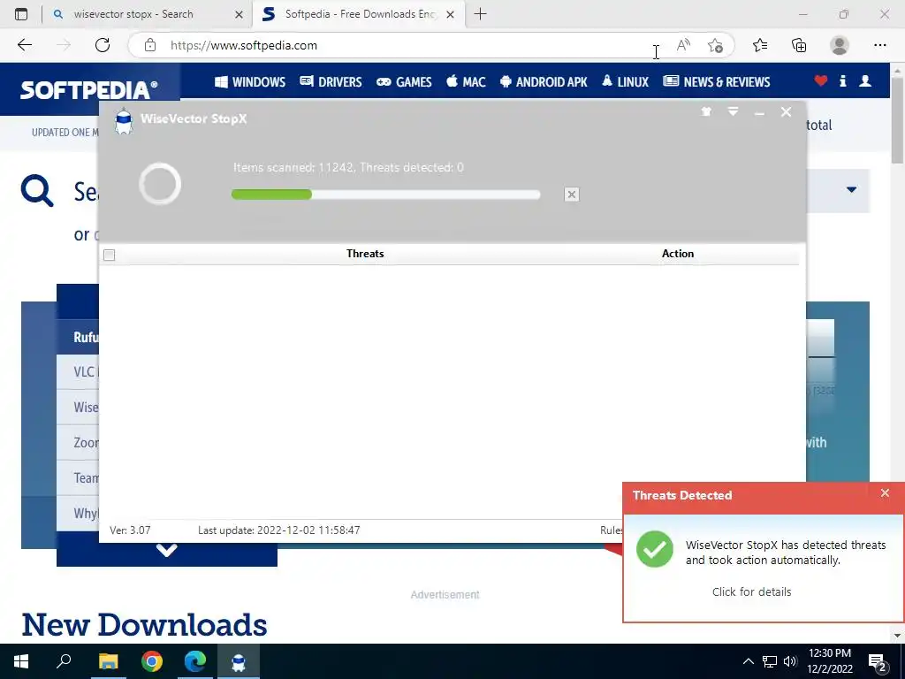Click the Threats column header
905x679 pixels.
click(365, 254)
